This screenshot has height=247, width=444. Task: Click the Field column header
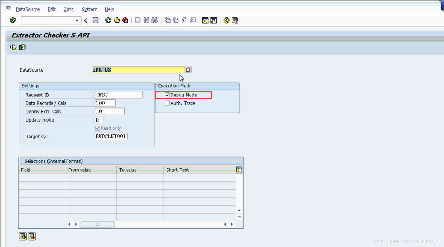coord(42,170)
